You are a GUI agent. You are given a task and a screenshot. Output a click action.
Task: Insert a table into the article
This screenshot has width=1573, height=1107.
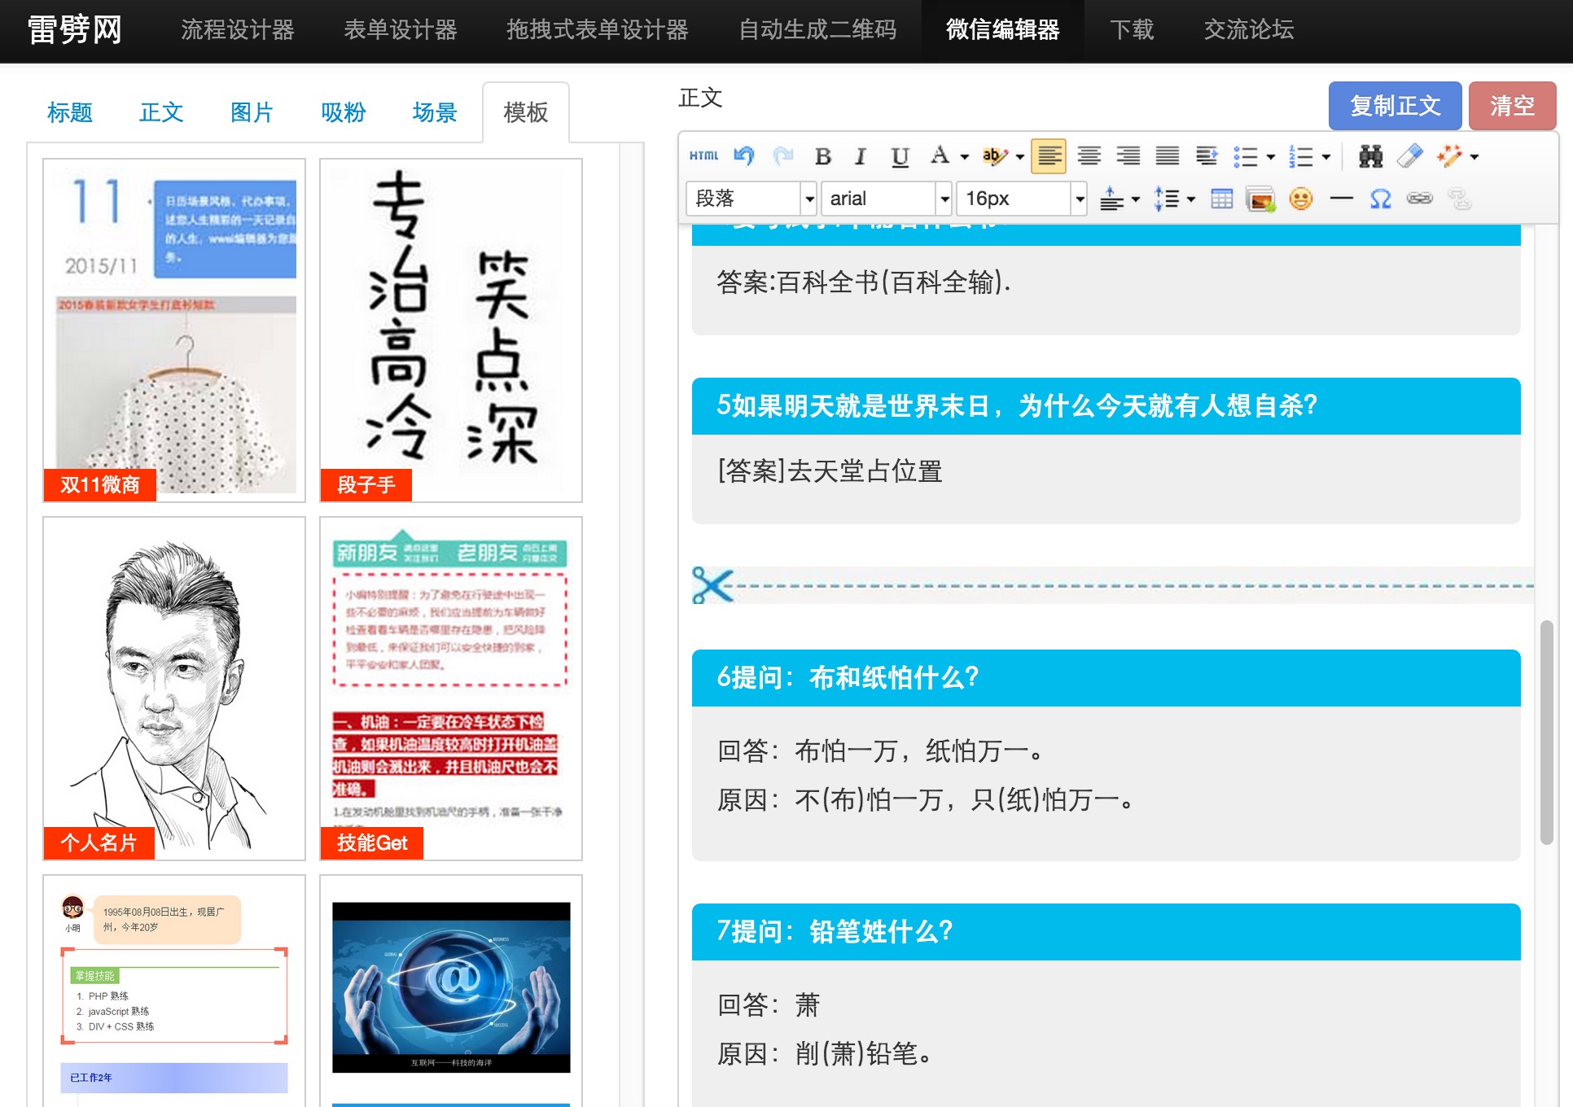pos(1222,199)
